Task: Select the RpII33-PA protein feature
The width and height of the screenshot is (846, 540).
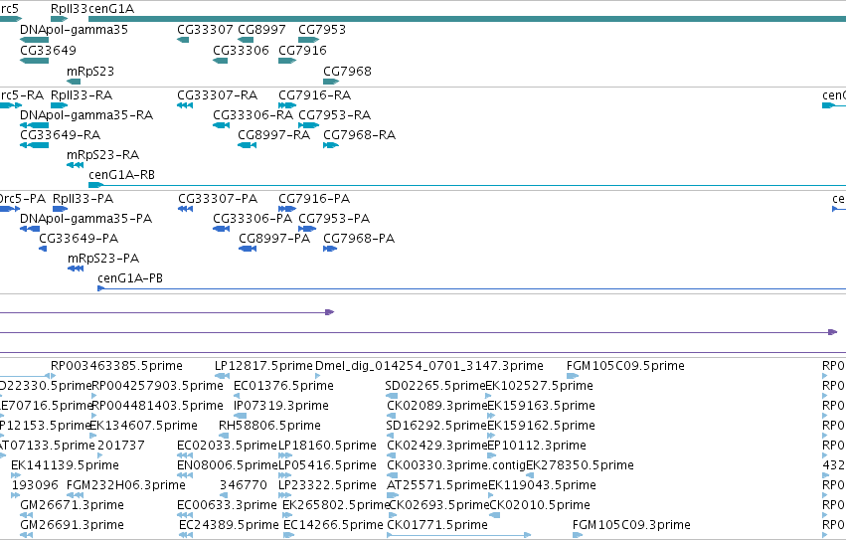Action: coord(60,209)
